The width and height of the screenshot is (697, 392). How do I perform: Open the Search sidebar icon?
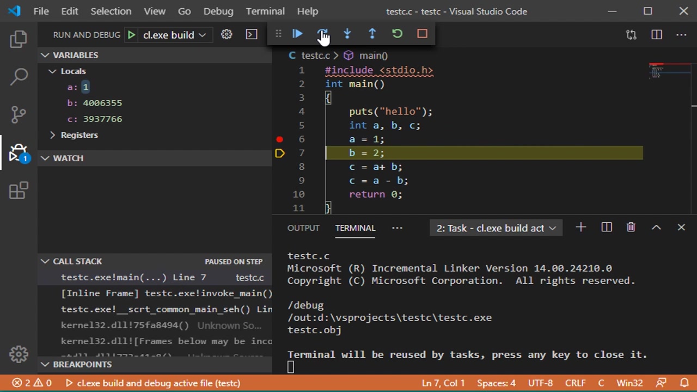coord(19,76)
